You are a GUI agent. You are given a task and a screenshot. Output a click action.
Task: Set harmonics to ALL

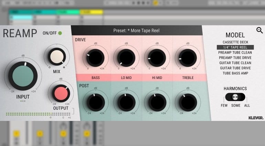pos(247,105)
